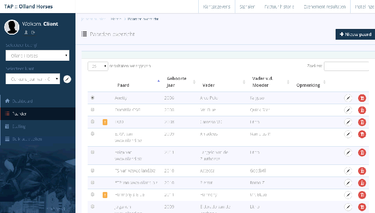Select radio button of the Eldorado row

(92, 206)
